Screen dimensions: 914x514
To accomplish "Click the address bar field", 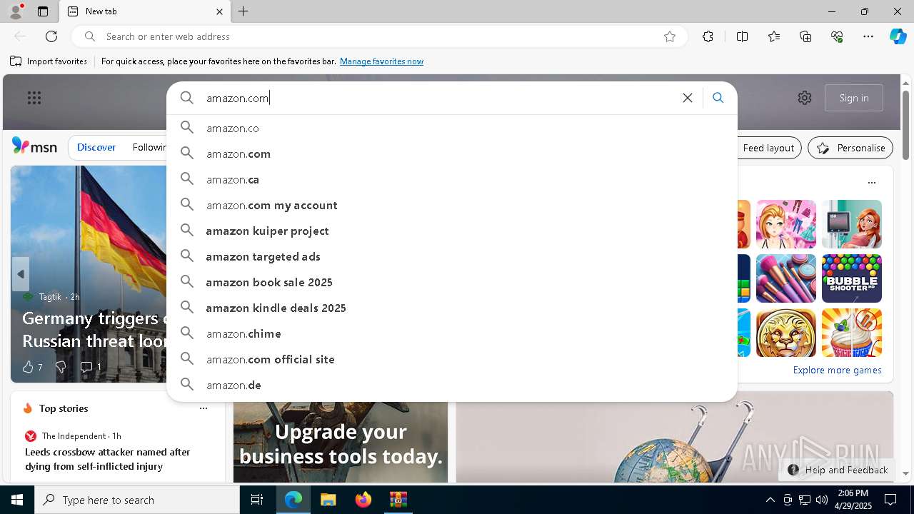I will [x=378, y=36].
